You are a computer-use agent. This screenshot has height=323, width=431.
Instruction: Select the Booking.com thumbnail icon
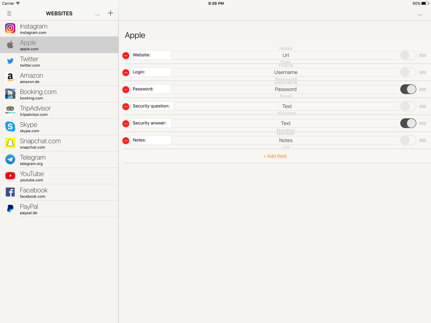coord(10,94)
